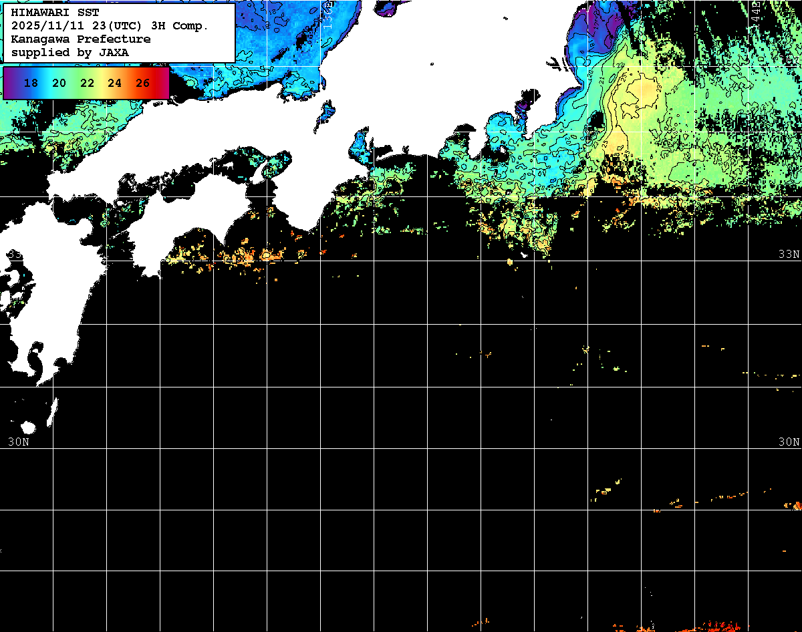The width and height of the screenshot is (802, 632).
Task: Pick the 20 degree mark on color scale
Action: pyautogui.click(x=59, y=83)
